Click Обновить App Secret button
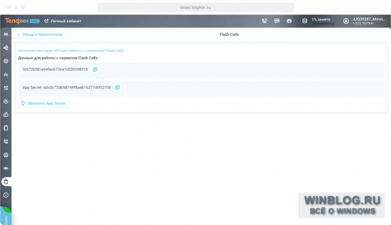This screenshot has height=225, width=391. click(44, 103)
